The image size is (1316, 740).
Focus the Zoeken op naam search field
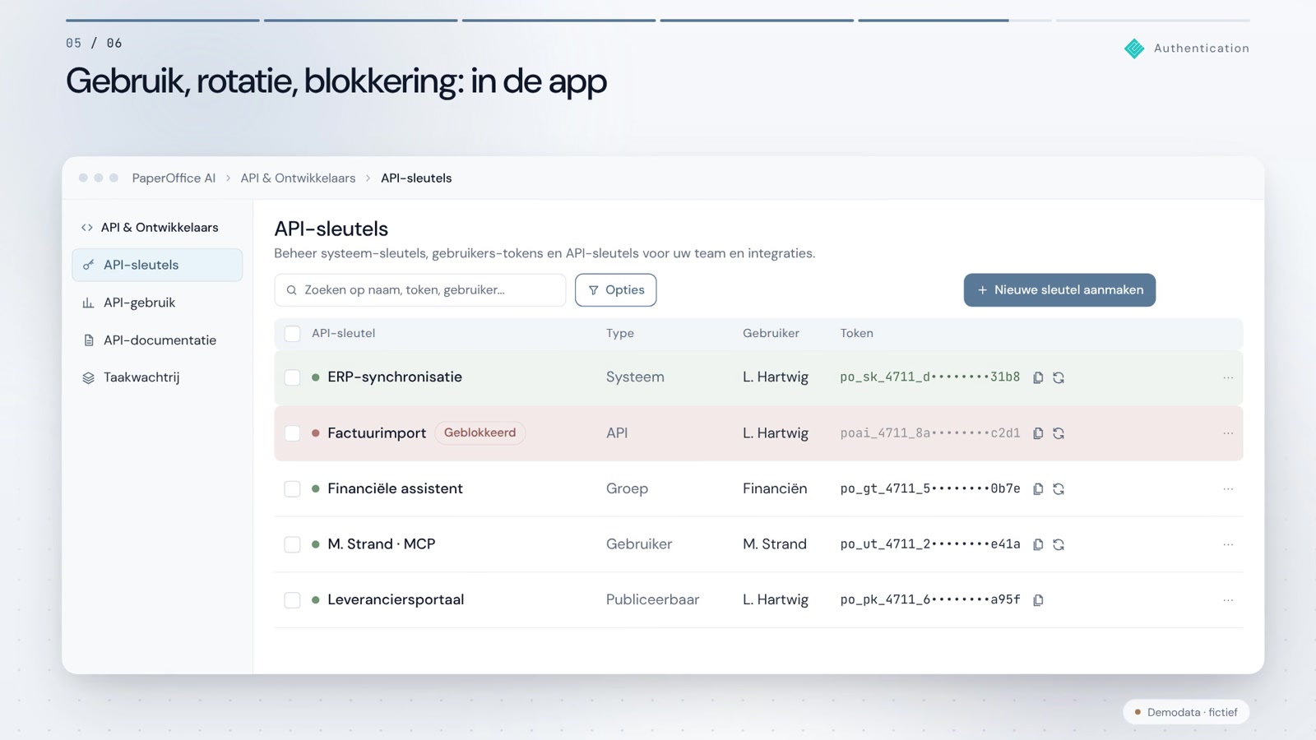click(420, 290)
